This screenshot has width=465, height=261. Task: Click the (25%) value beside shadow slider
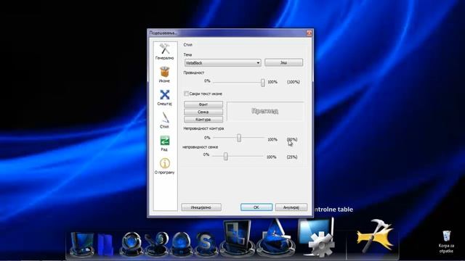[292, 157]
